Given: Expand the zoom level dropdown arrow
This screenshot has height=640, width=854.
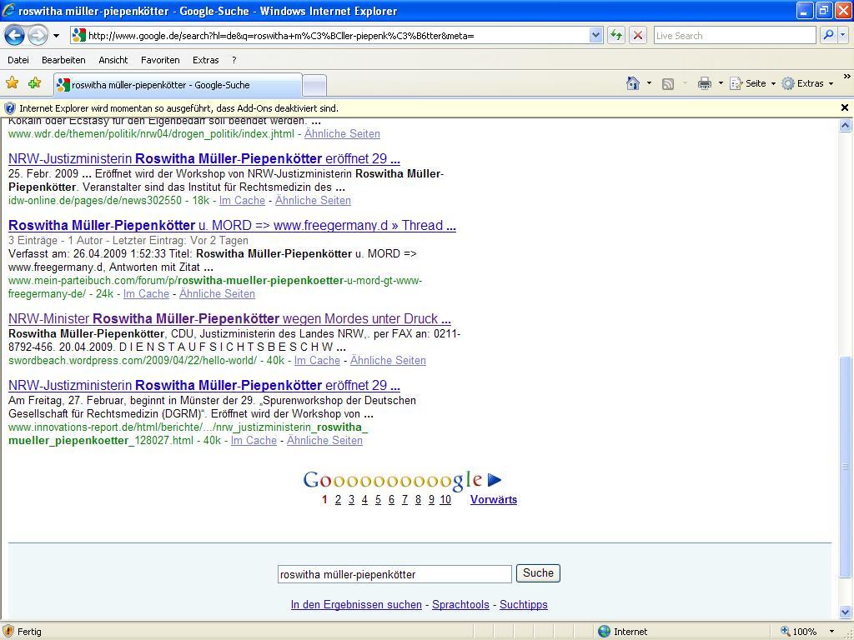Looking at the screenshot, I should pyautogui.click(x=831, y=632).
